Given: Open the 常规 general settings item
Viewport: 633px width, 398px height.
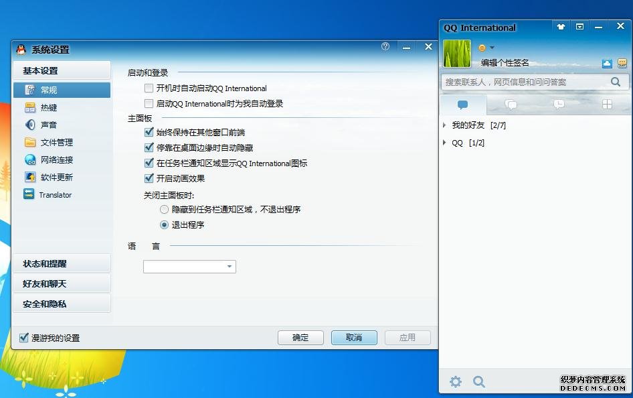Looking at the screenshot, I should click(x=62, y=90).
